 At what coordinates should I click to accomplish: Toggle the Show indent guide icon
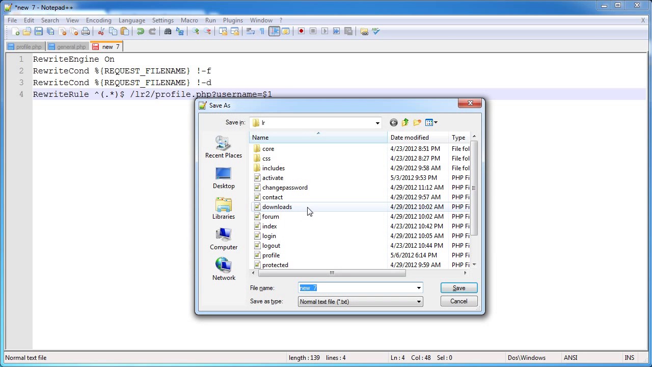274,32
